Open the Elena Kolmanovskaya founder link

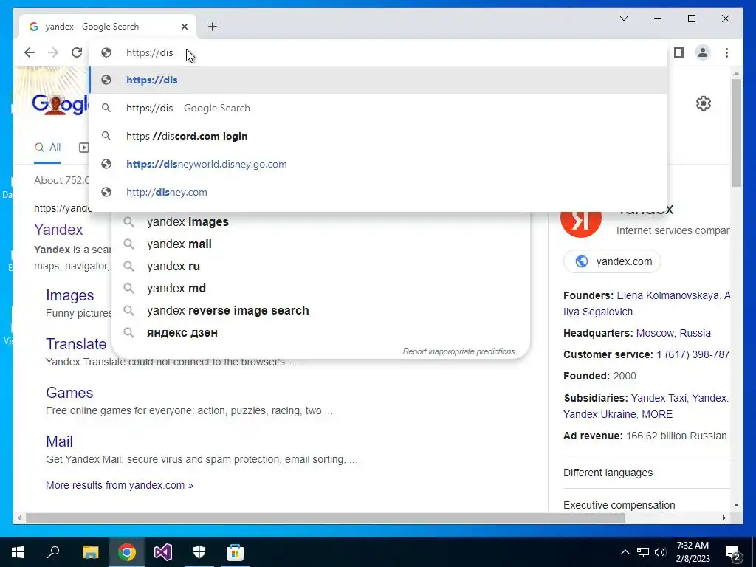coord(667,295)
